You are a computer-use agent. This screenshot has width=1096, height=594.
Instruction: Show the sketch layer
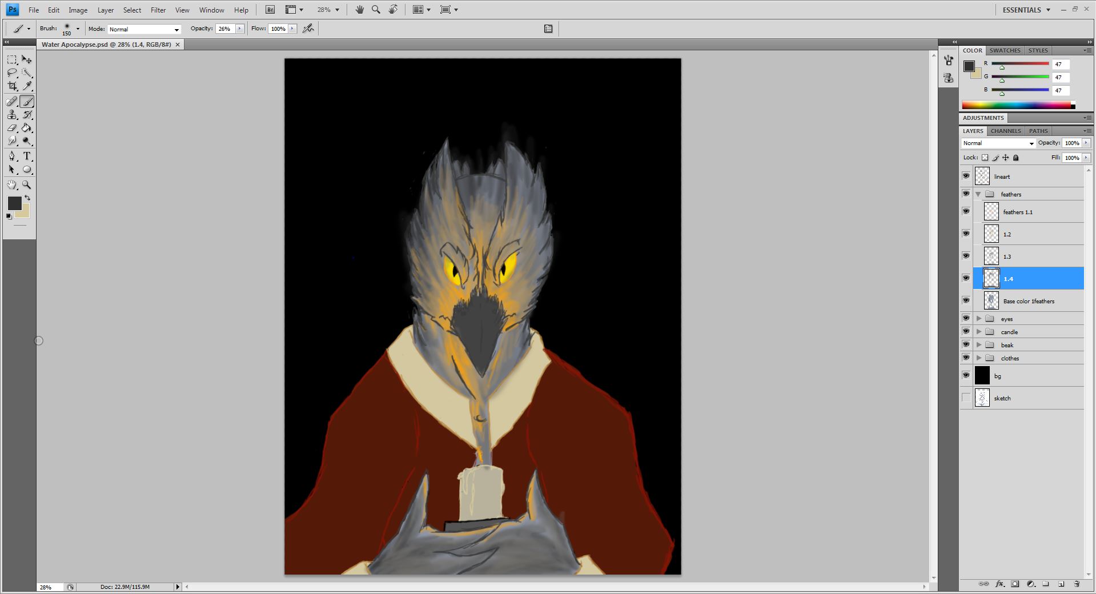pyautogui.click(x=966, y=398)
